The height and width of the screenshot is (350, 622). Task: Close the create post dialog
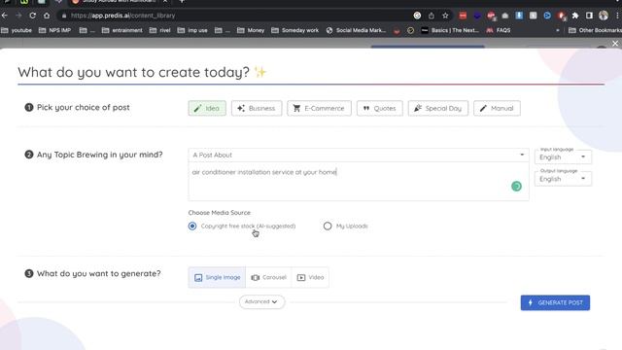615,43
